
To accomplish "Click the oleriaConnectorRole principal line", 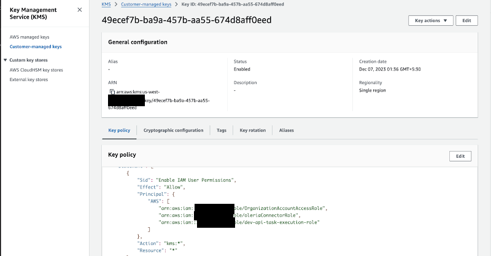I will tap(230, 215).
